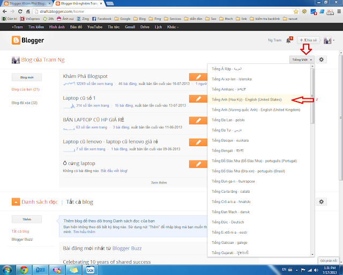Click the Chia sẻ share button
This screenshot has height=275, width=343.
coord(308,40)
